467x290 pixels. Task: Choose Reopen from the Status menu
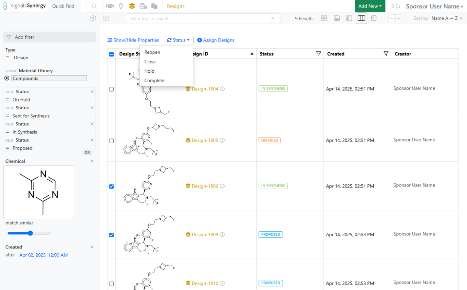(x=166, y=52)
